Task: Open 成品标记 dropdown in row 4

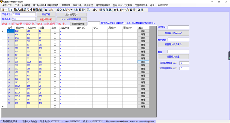Action: point(60,42)
